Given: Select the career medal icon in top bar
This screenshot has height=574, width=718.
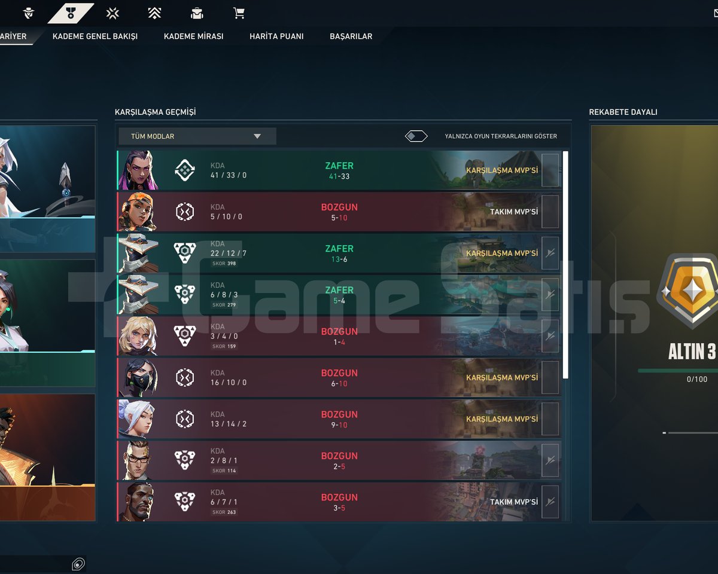Looking at the screenshot, I should [x=71, y=13].
